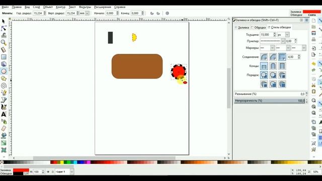Select the Text tool

(x=4, y=114)
